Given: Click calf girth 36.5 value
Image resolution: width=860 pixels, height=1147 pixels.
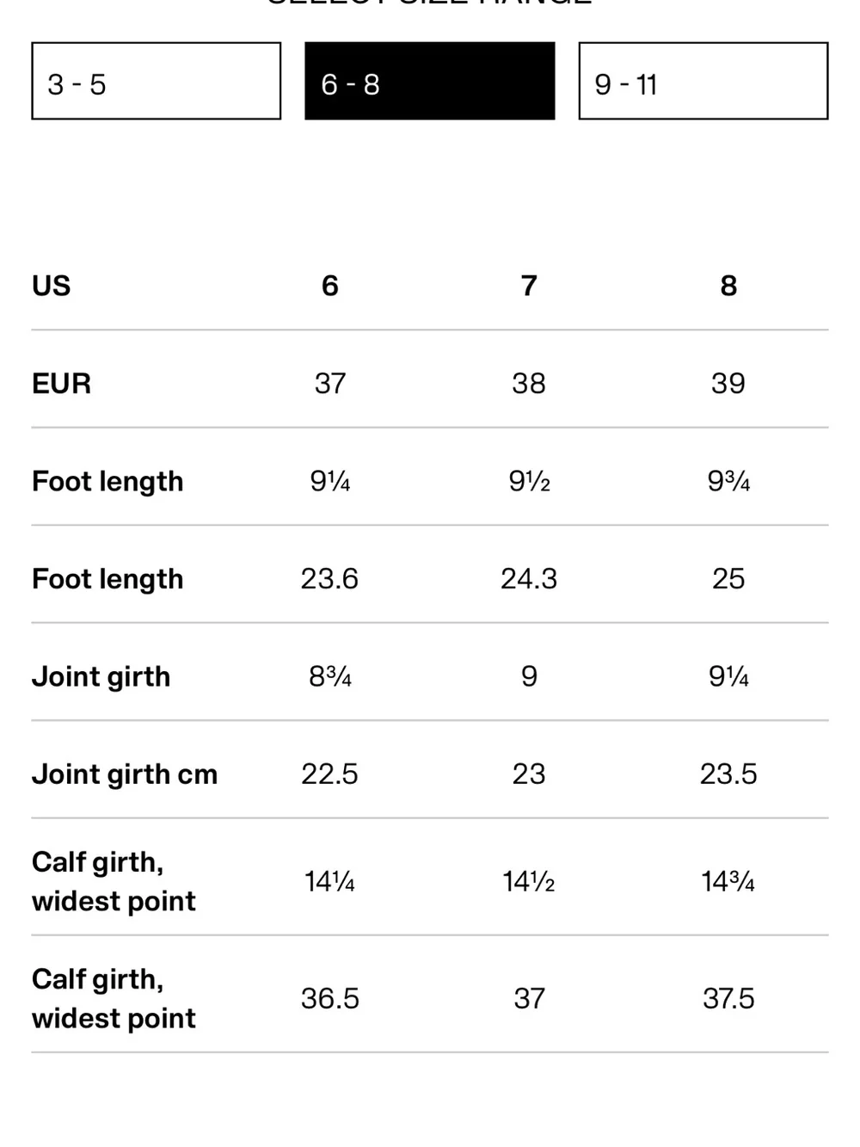Looking at the screenshot, I should pos(330,998).
